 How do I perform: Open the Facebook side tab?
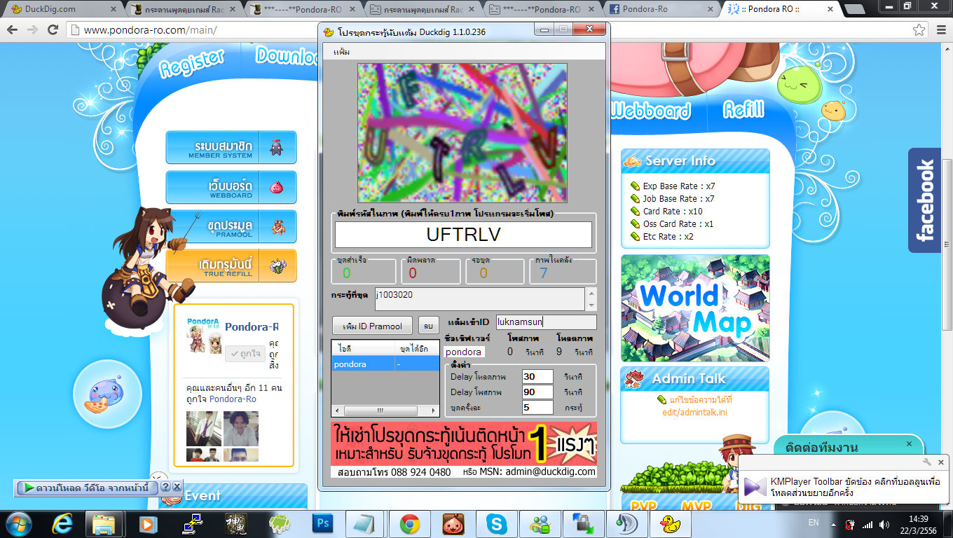(924, 200)
